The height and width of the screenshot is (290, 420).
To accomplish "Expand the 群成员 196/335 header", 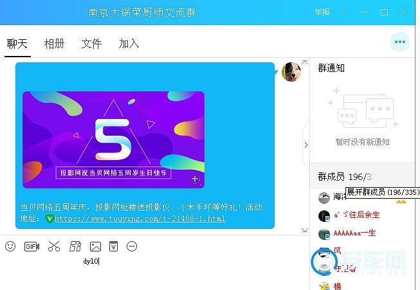I will pyautogui.click(x=362, y=177).
